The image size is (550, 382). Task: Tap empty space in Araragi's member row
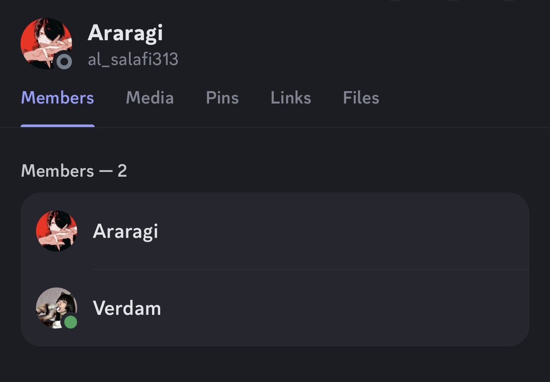point(343,231)
